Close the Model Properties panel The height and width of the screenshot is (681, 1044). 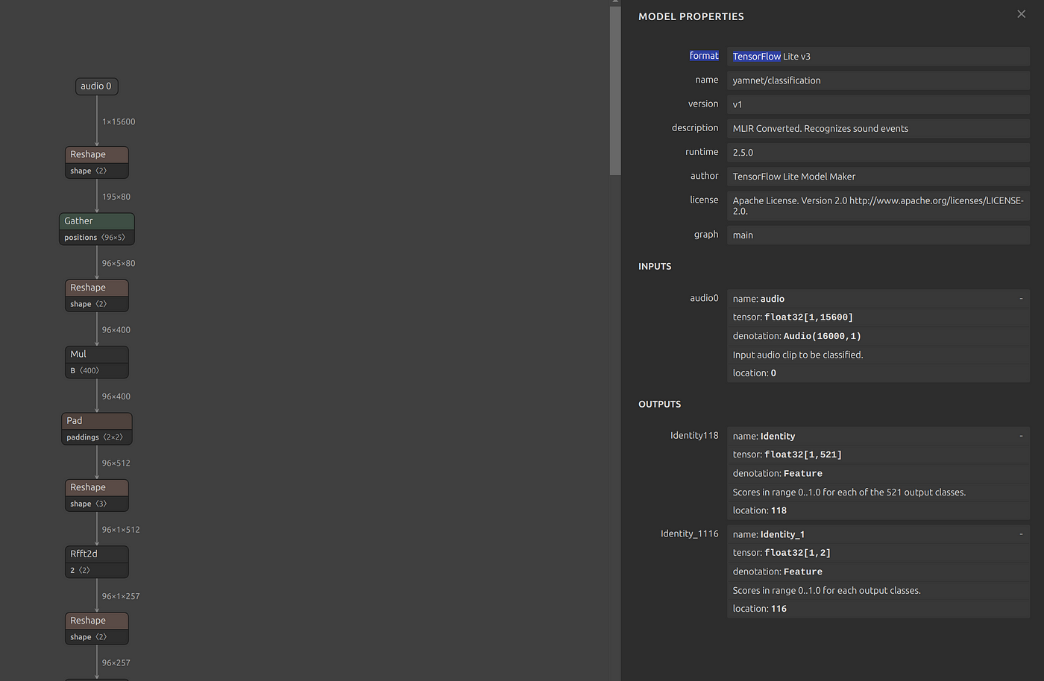pos(1021,14)
